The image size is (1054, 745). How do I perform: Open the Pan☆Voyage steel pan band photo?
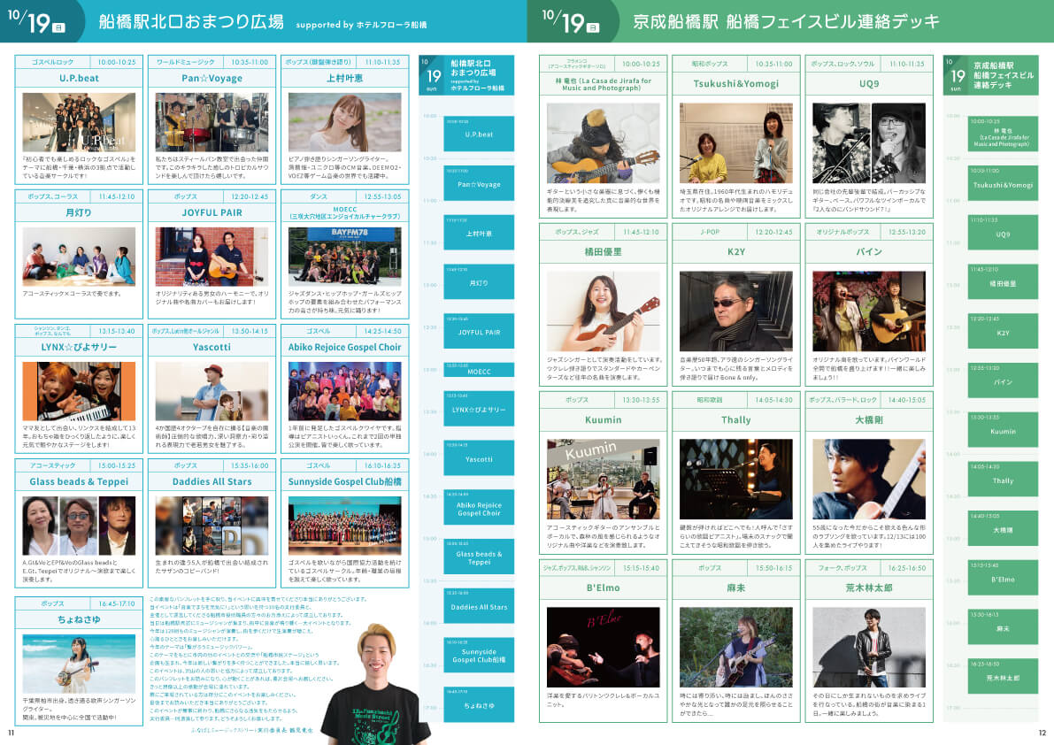tap(212, 123)
